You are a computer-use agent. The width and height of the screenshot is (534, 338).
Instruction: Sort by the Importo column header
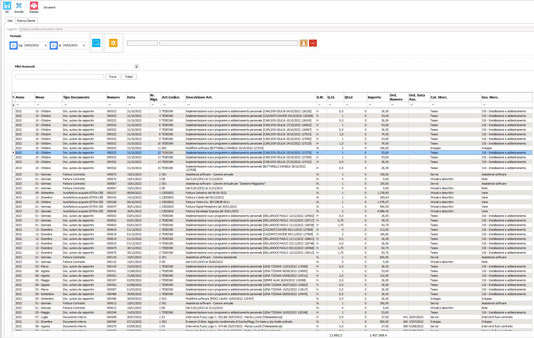click(378, 97)
